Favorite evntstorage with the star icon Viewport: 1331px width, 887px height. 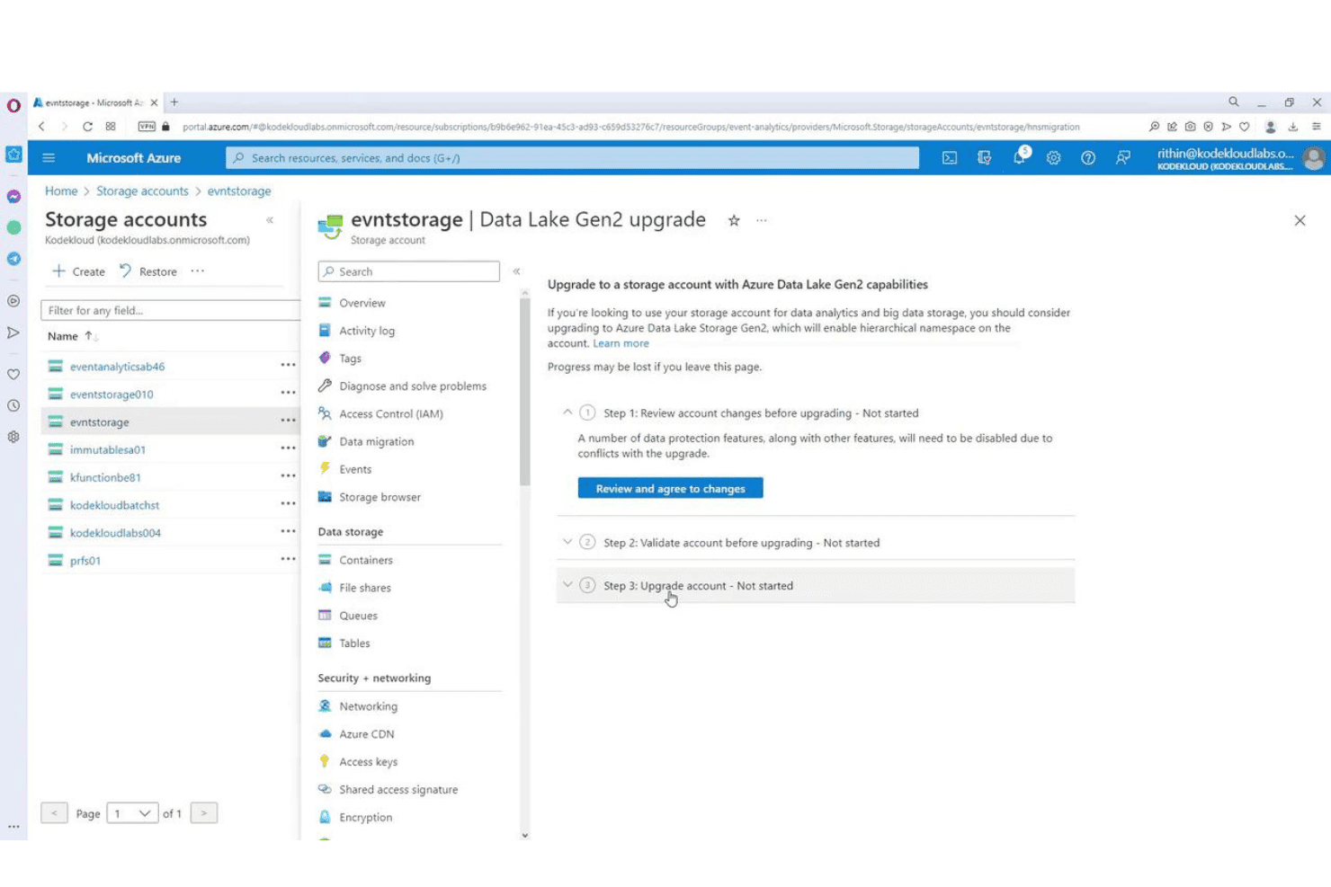coord(734,220)
